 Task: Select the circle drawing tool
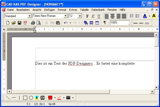tap(31, 98)
